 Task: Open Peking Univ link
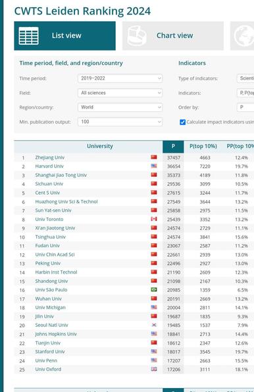pyautogui.click(x=48, y=263)
